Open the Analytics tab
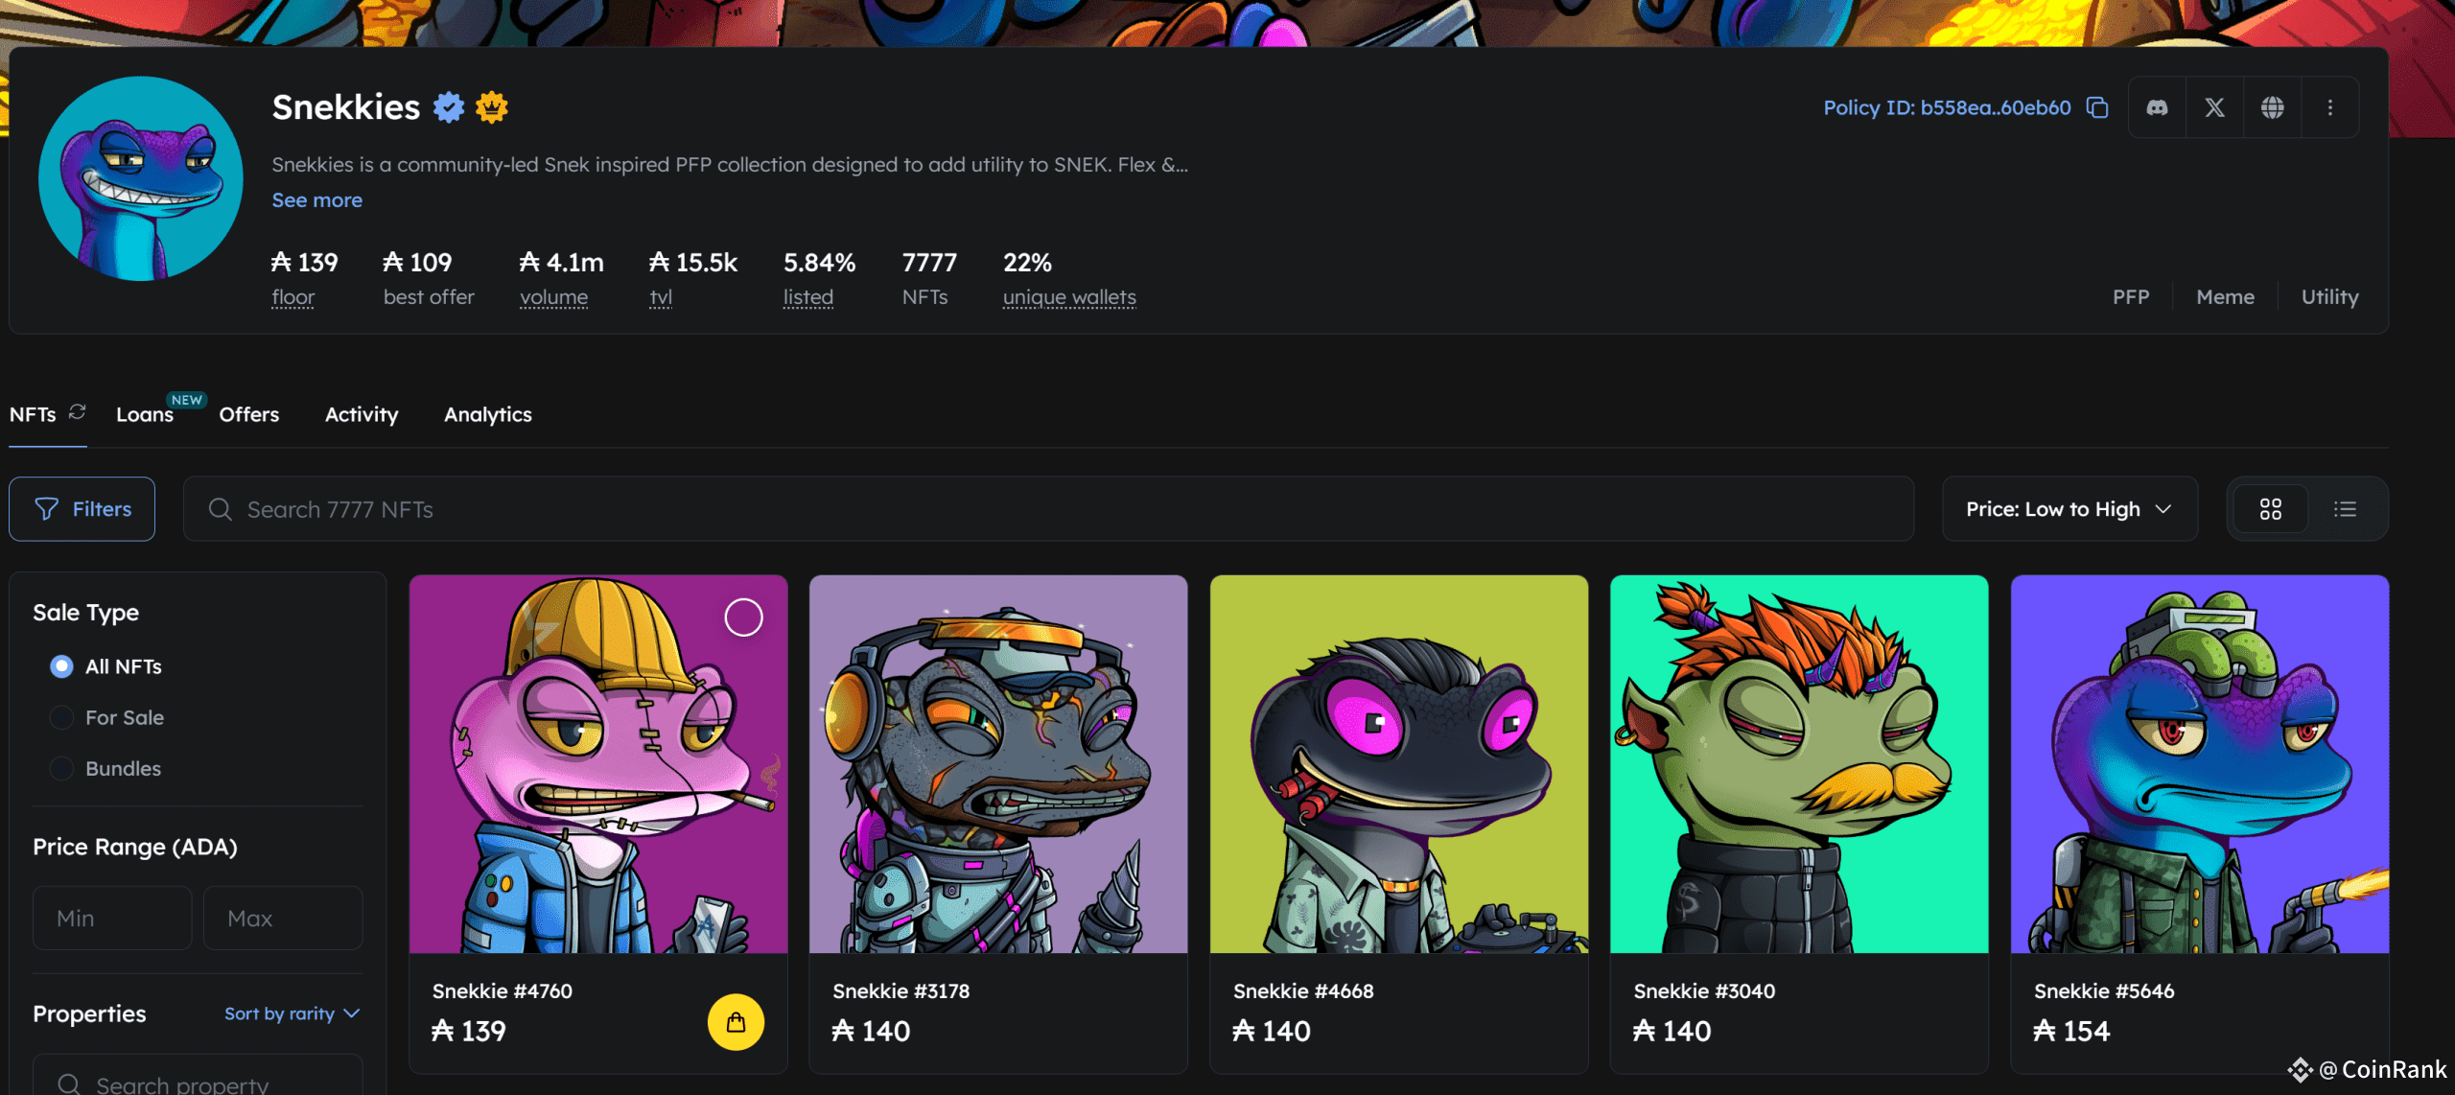2455x1095 pixels. [487, 414]
